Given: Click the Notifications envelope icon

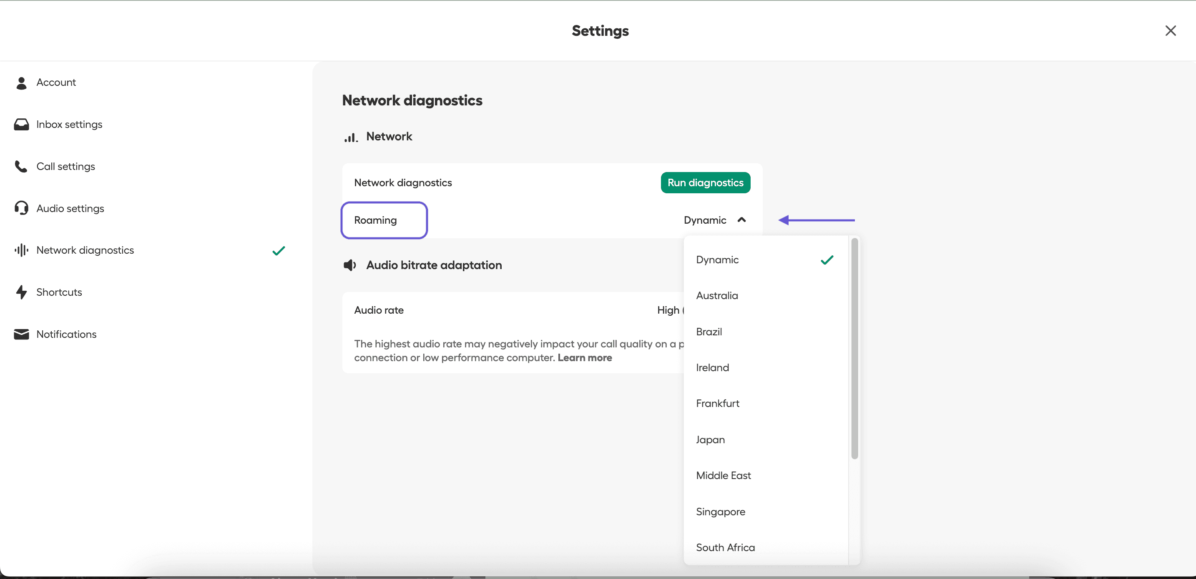Looking at the screenshot, I should 21,334.
